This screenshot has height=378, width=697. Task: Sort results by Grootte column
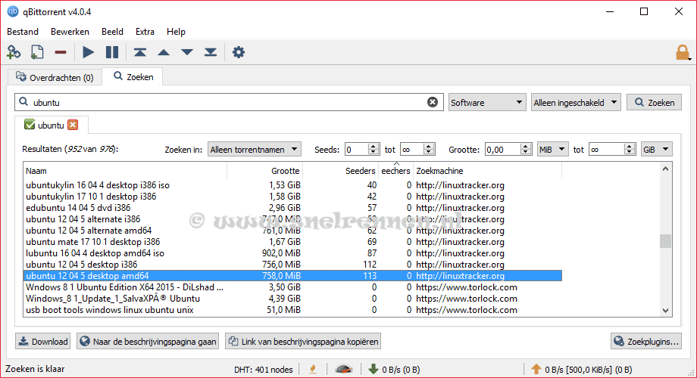pos(264,171)
